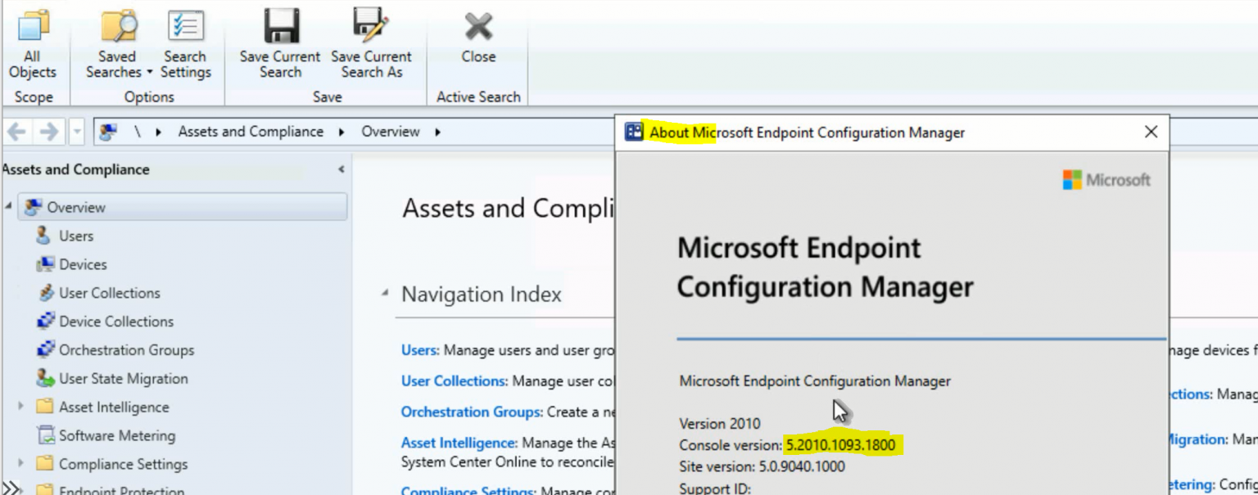1258x495 pixels.
Task: Expand the navigation pane overflow chevron
Action: point(11,488)
